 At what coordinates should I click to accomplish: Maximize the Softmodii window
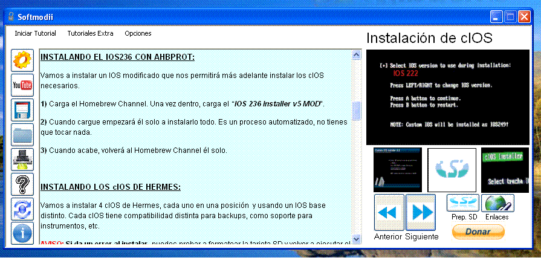click(x=511, y=17)
